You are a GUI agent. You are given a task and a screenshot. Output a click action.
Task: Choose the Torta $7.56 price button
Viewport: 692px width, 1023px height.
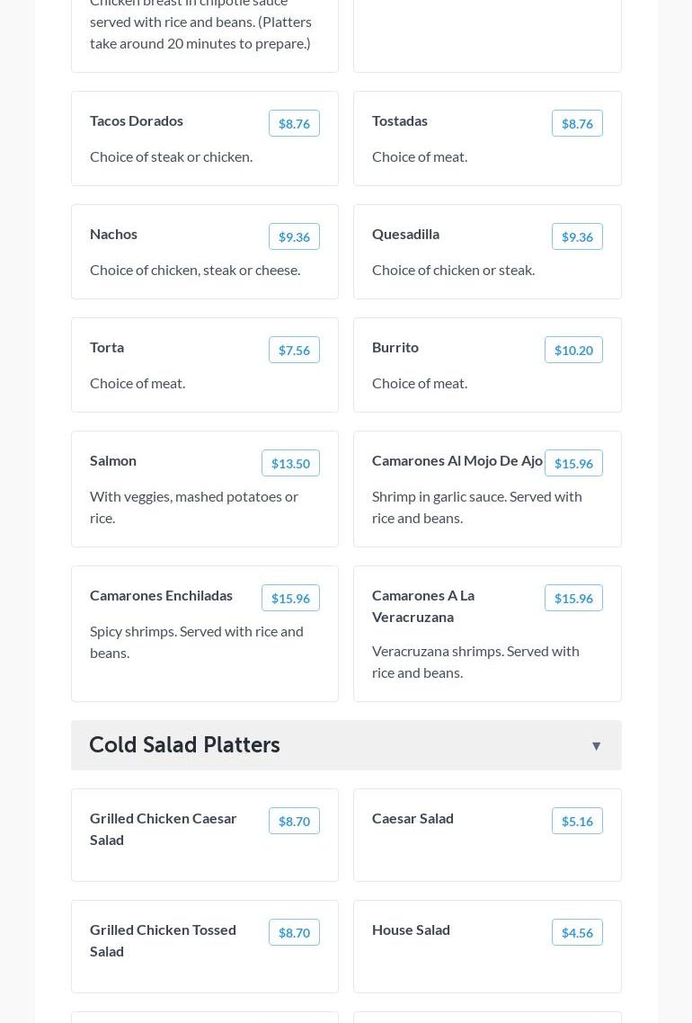click(294, 351)
